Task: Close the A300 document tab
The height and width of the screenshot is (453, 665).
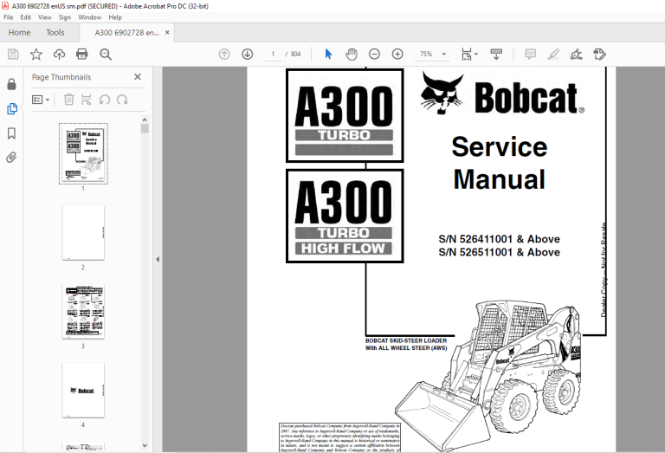Action: 167,32
